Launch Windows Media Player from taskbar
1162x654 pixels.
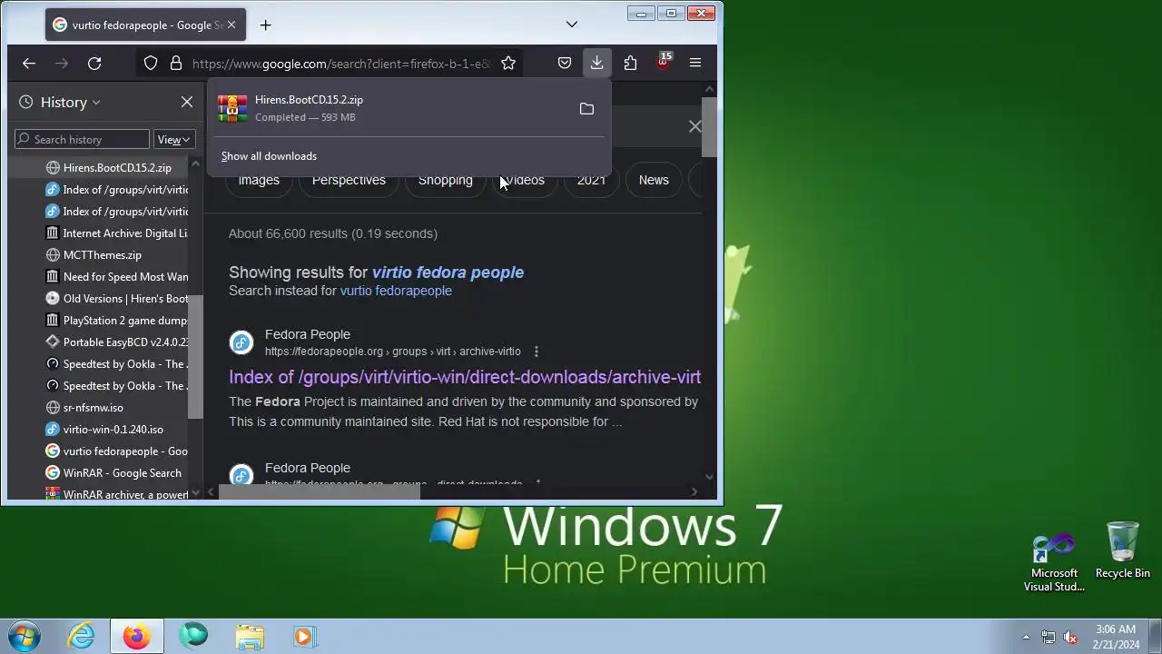pos(304,637)
